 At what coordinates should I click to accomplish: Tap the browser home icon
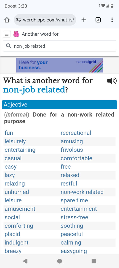pos(7,20)
